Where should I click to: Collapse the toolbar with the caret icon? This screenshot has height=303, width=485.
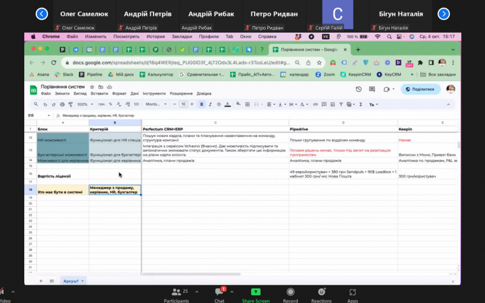tap(448, 104)
